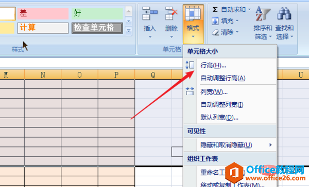Viewport: 309px width, 187px height.
Task: Click the Clear (清除) eraser icon
Action: click(x=215, y=32)
